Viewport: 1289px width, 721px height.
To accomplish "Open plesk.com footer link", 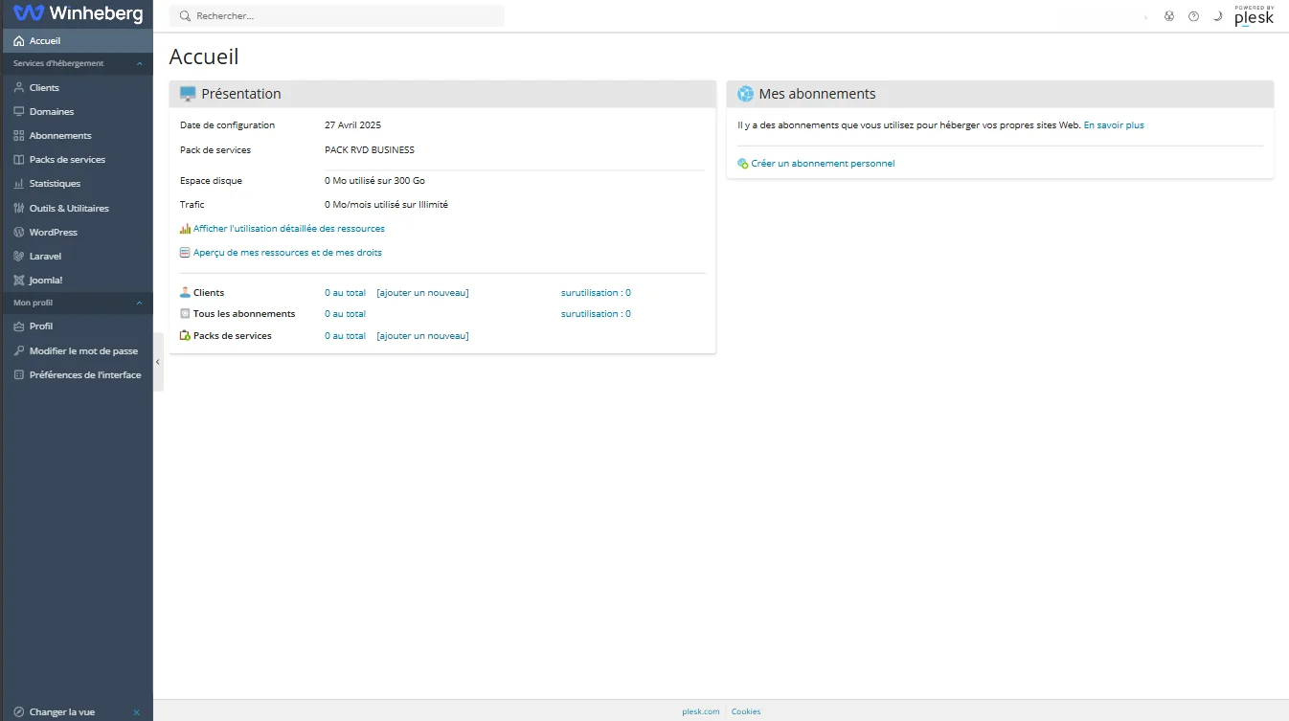I will coord(700,711).
